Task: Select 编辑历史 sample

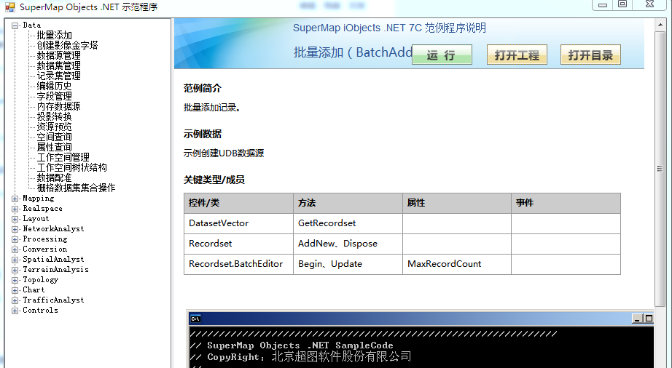Action: click(55, 86)
